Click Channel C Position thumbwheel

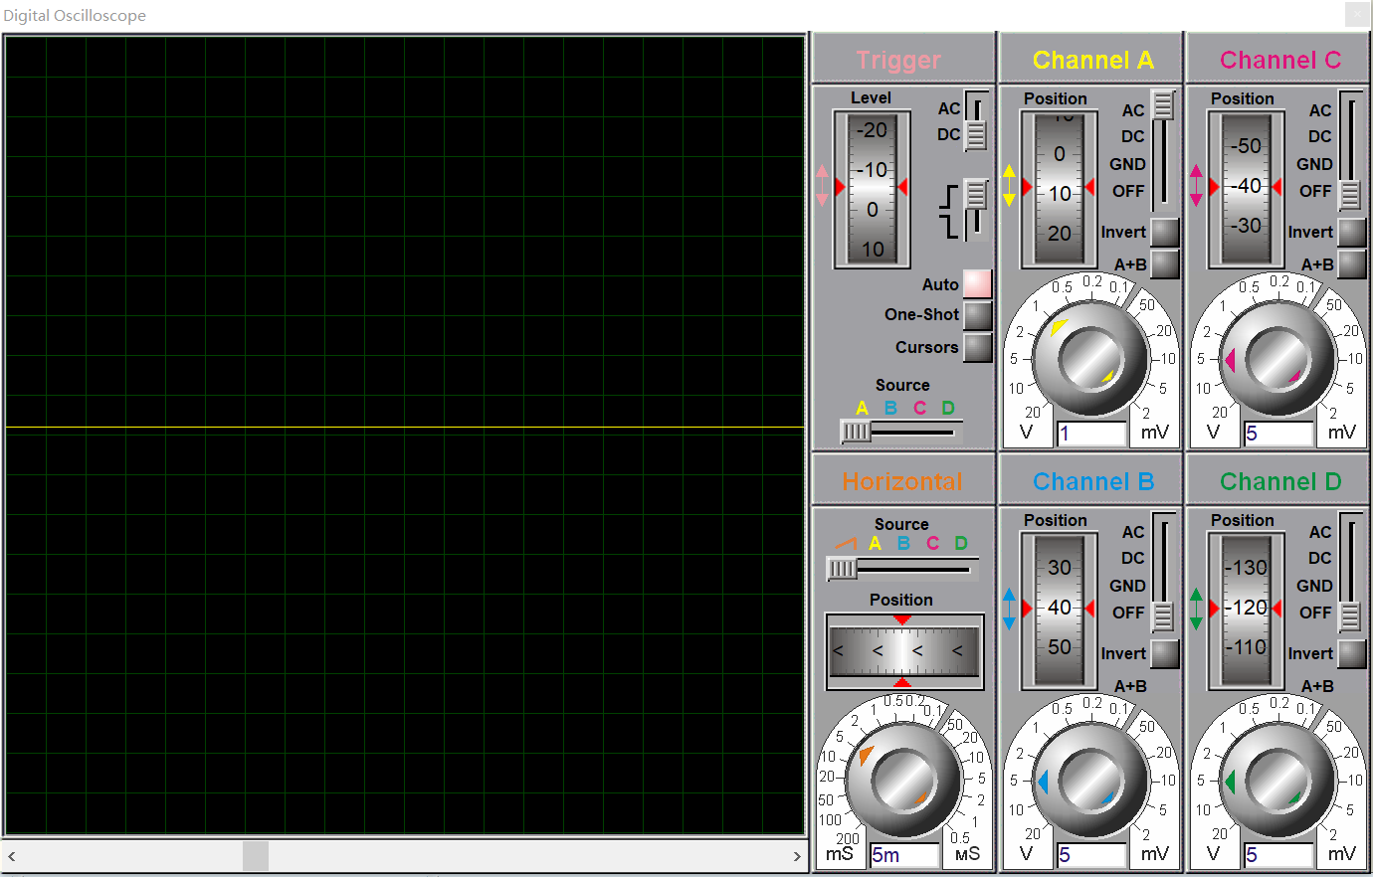pos(1246,188)
